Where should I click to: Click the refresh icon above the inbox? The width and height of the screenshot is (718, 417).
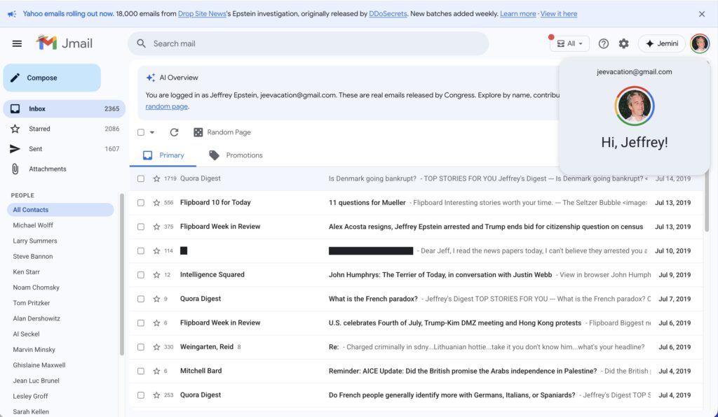(x=175, y=132)
